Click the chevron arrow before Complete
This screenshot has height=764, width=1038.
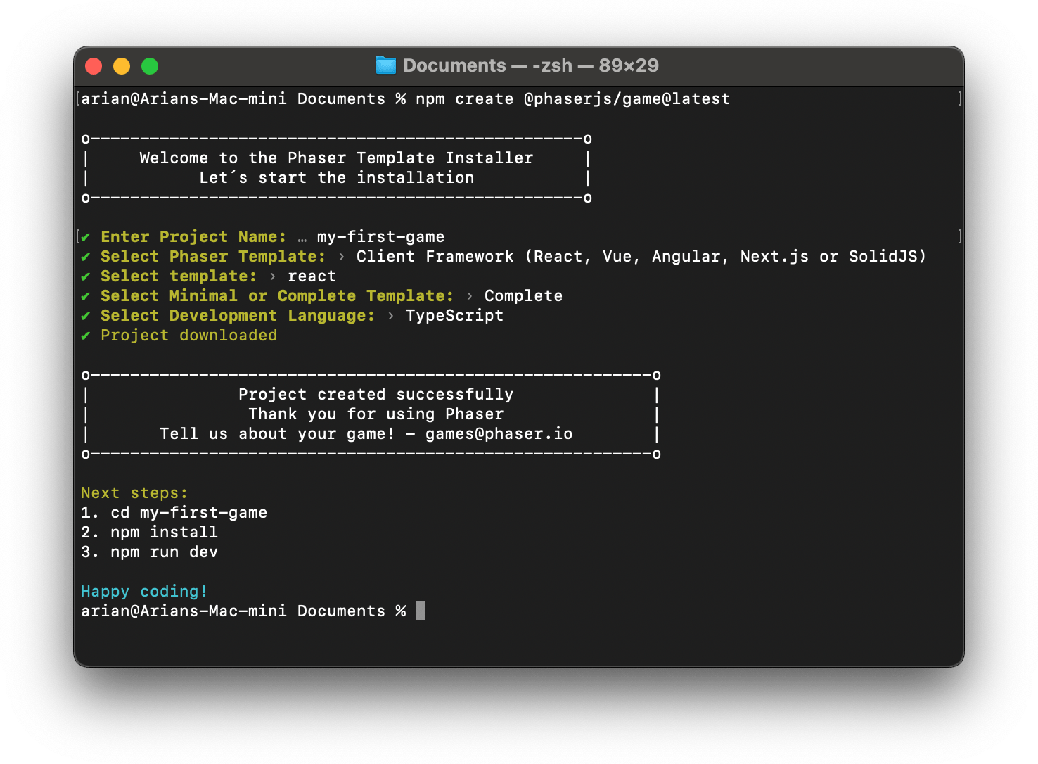click(x=470, y=296)
